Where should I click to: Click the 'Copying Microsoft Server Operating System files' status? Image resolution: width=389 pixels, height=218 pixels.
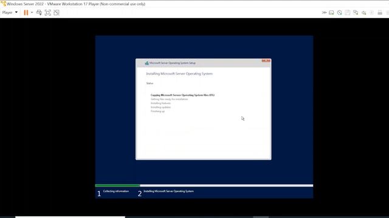point(182,95)
